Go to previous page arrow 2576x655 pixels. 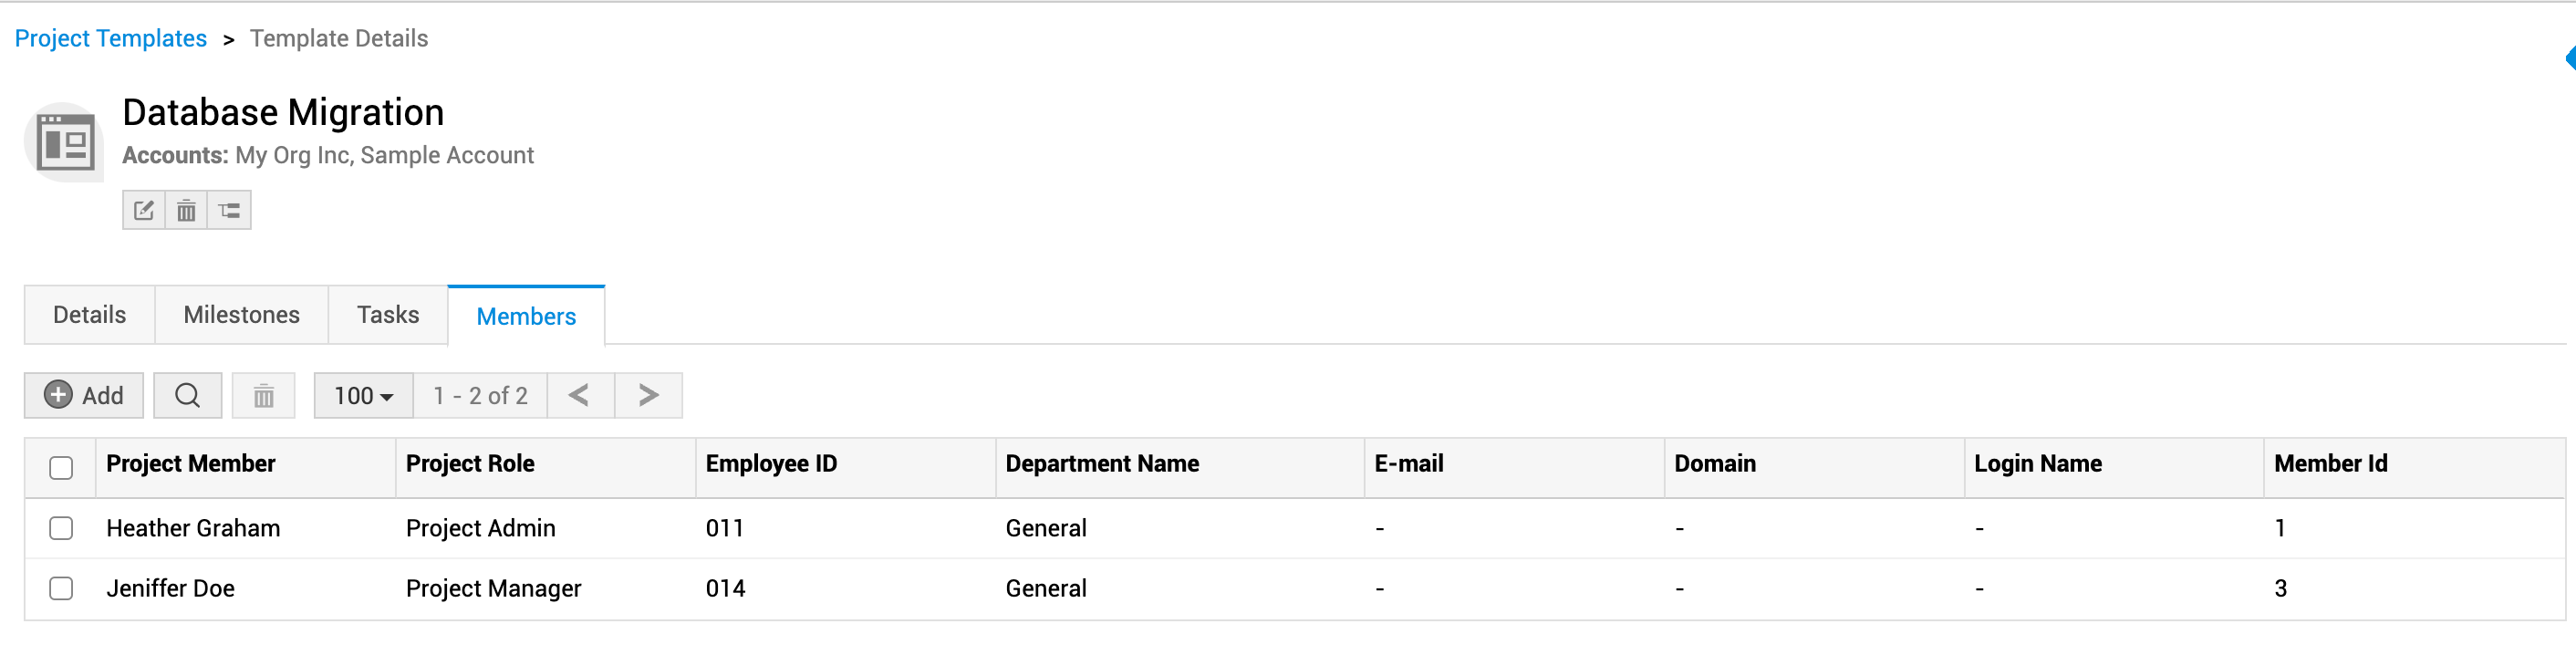[x=579, y=395]
